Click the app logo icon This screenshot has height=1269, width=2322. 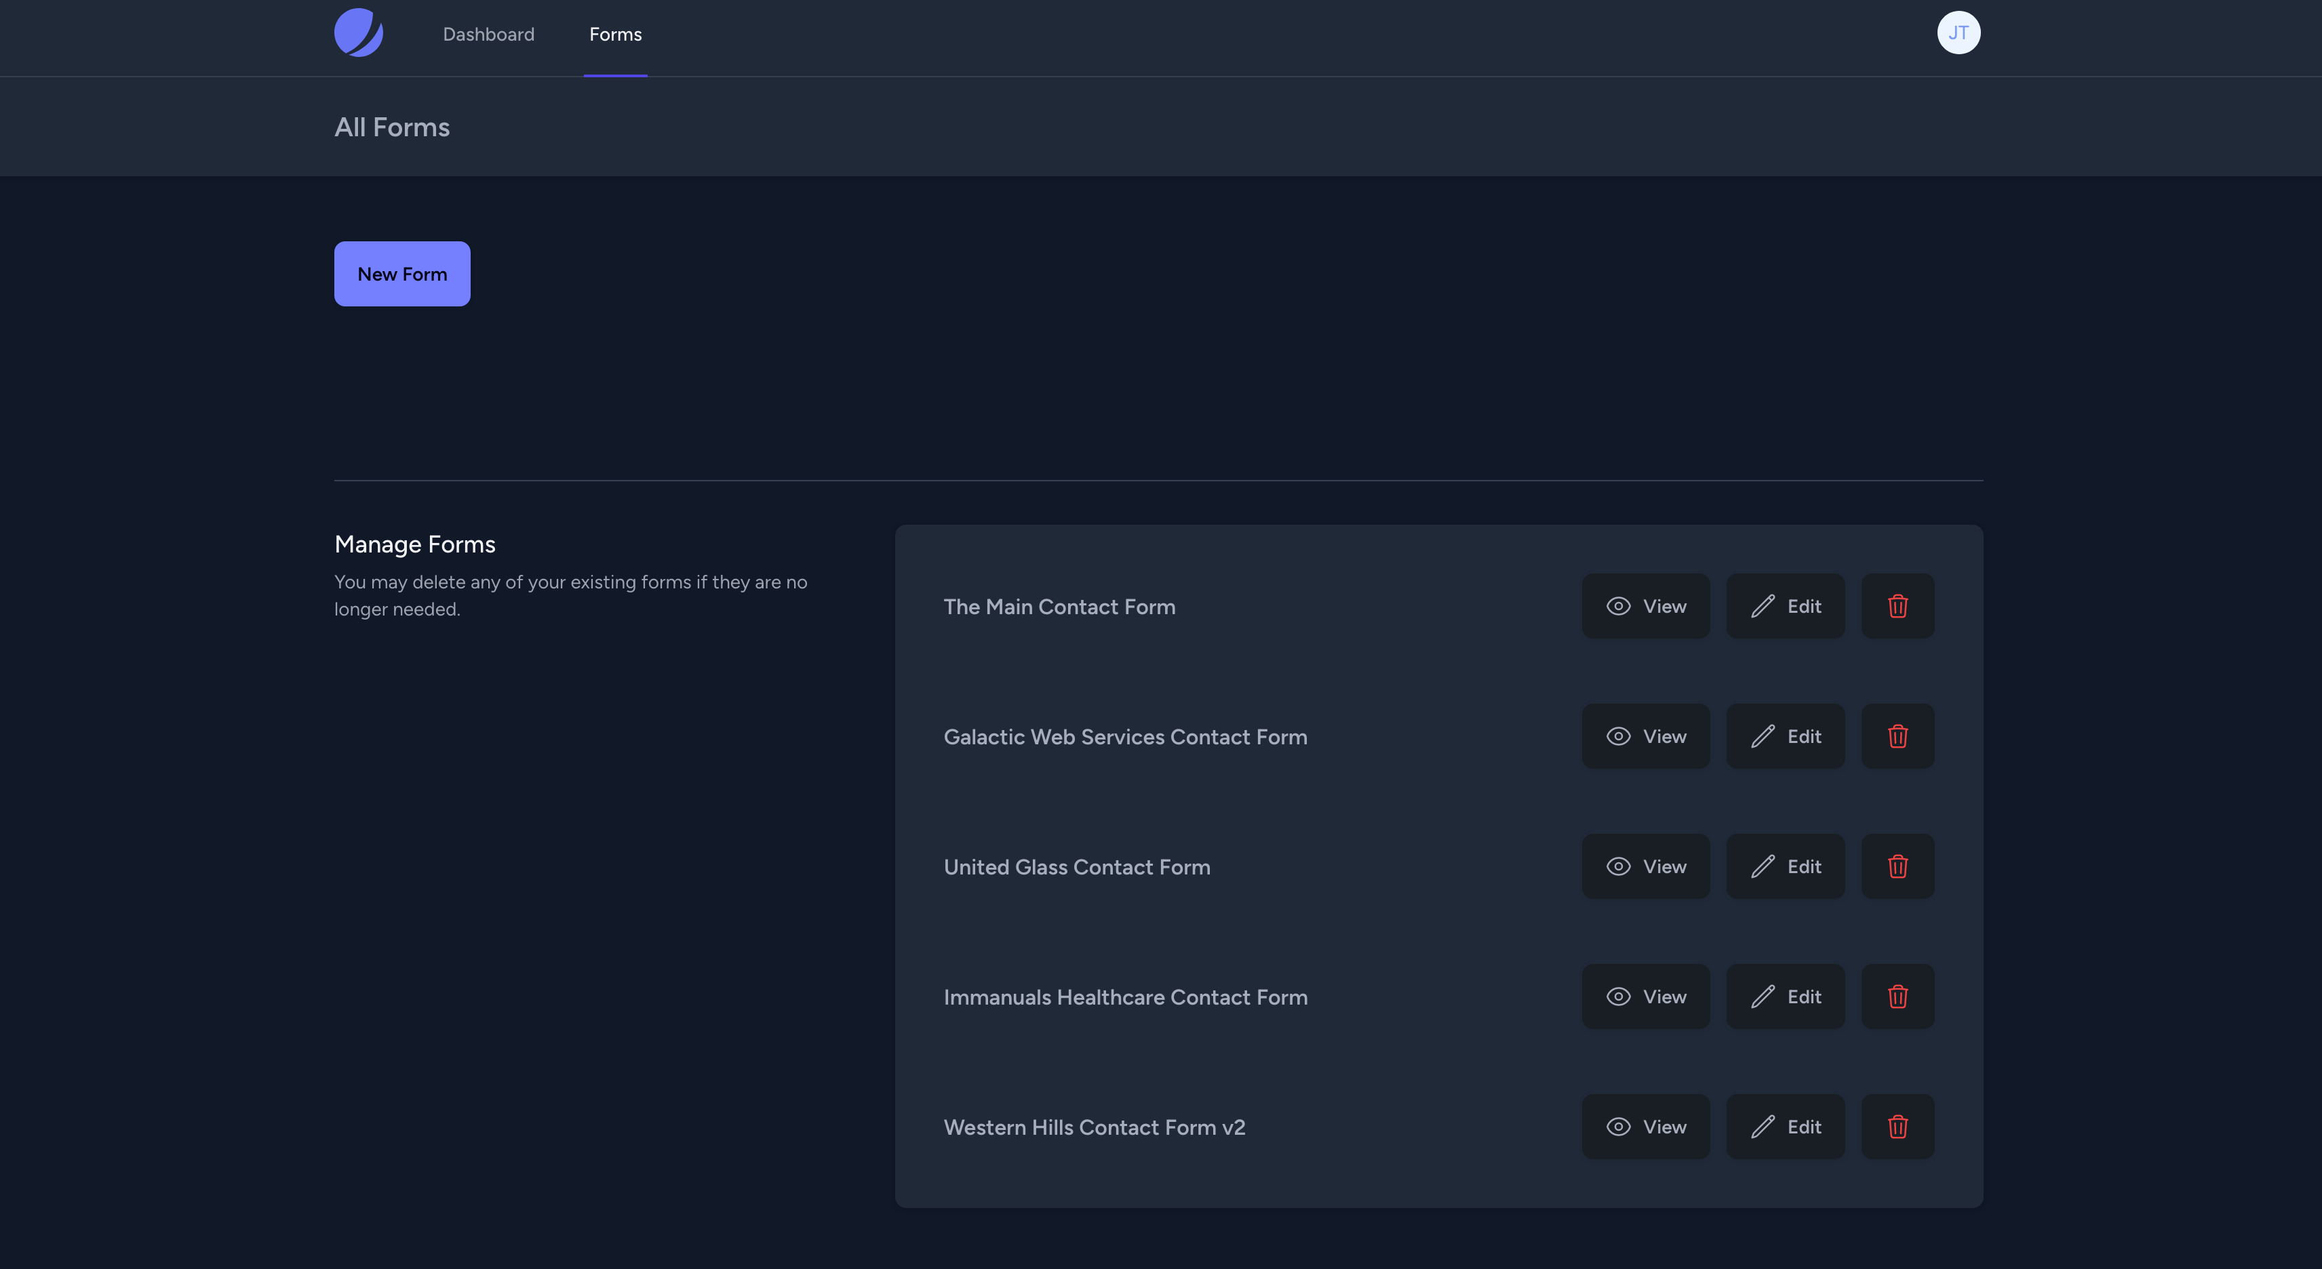click(359, 33)
